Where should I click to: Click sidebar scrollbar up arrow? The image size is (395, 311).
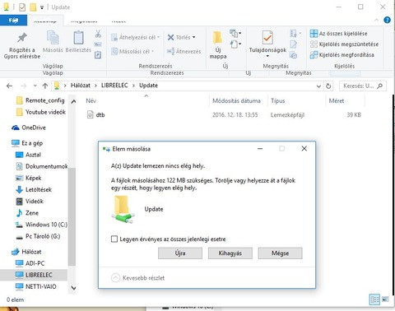pos(73,101)
